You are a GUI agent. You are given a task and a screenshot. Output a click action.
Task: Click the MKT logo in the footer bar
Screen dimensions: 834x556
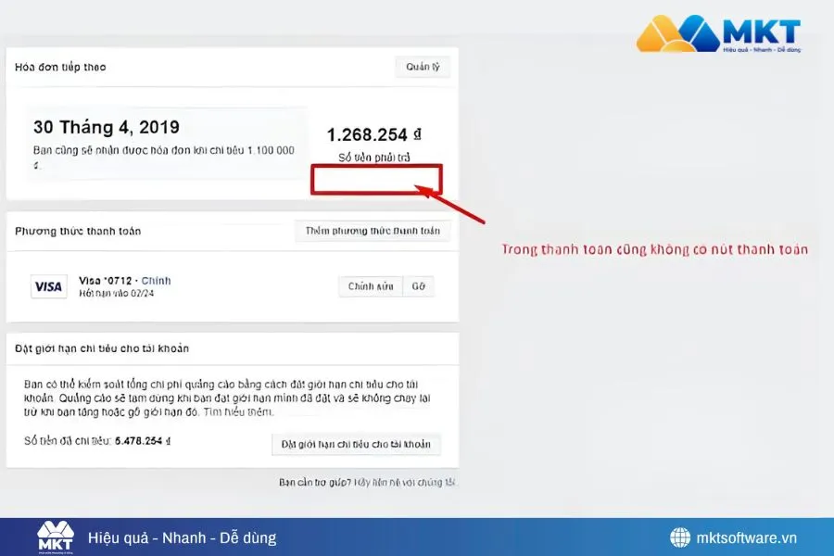(56, 536)
